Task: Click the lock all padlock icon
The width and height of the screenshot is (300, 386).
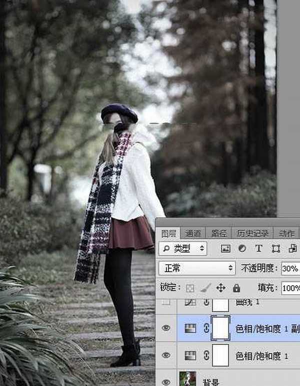Action: (x=236, y=288)
